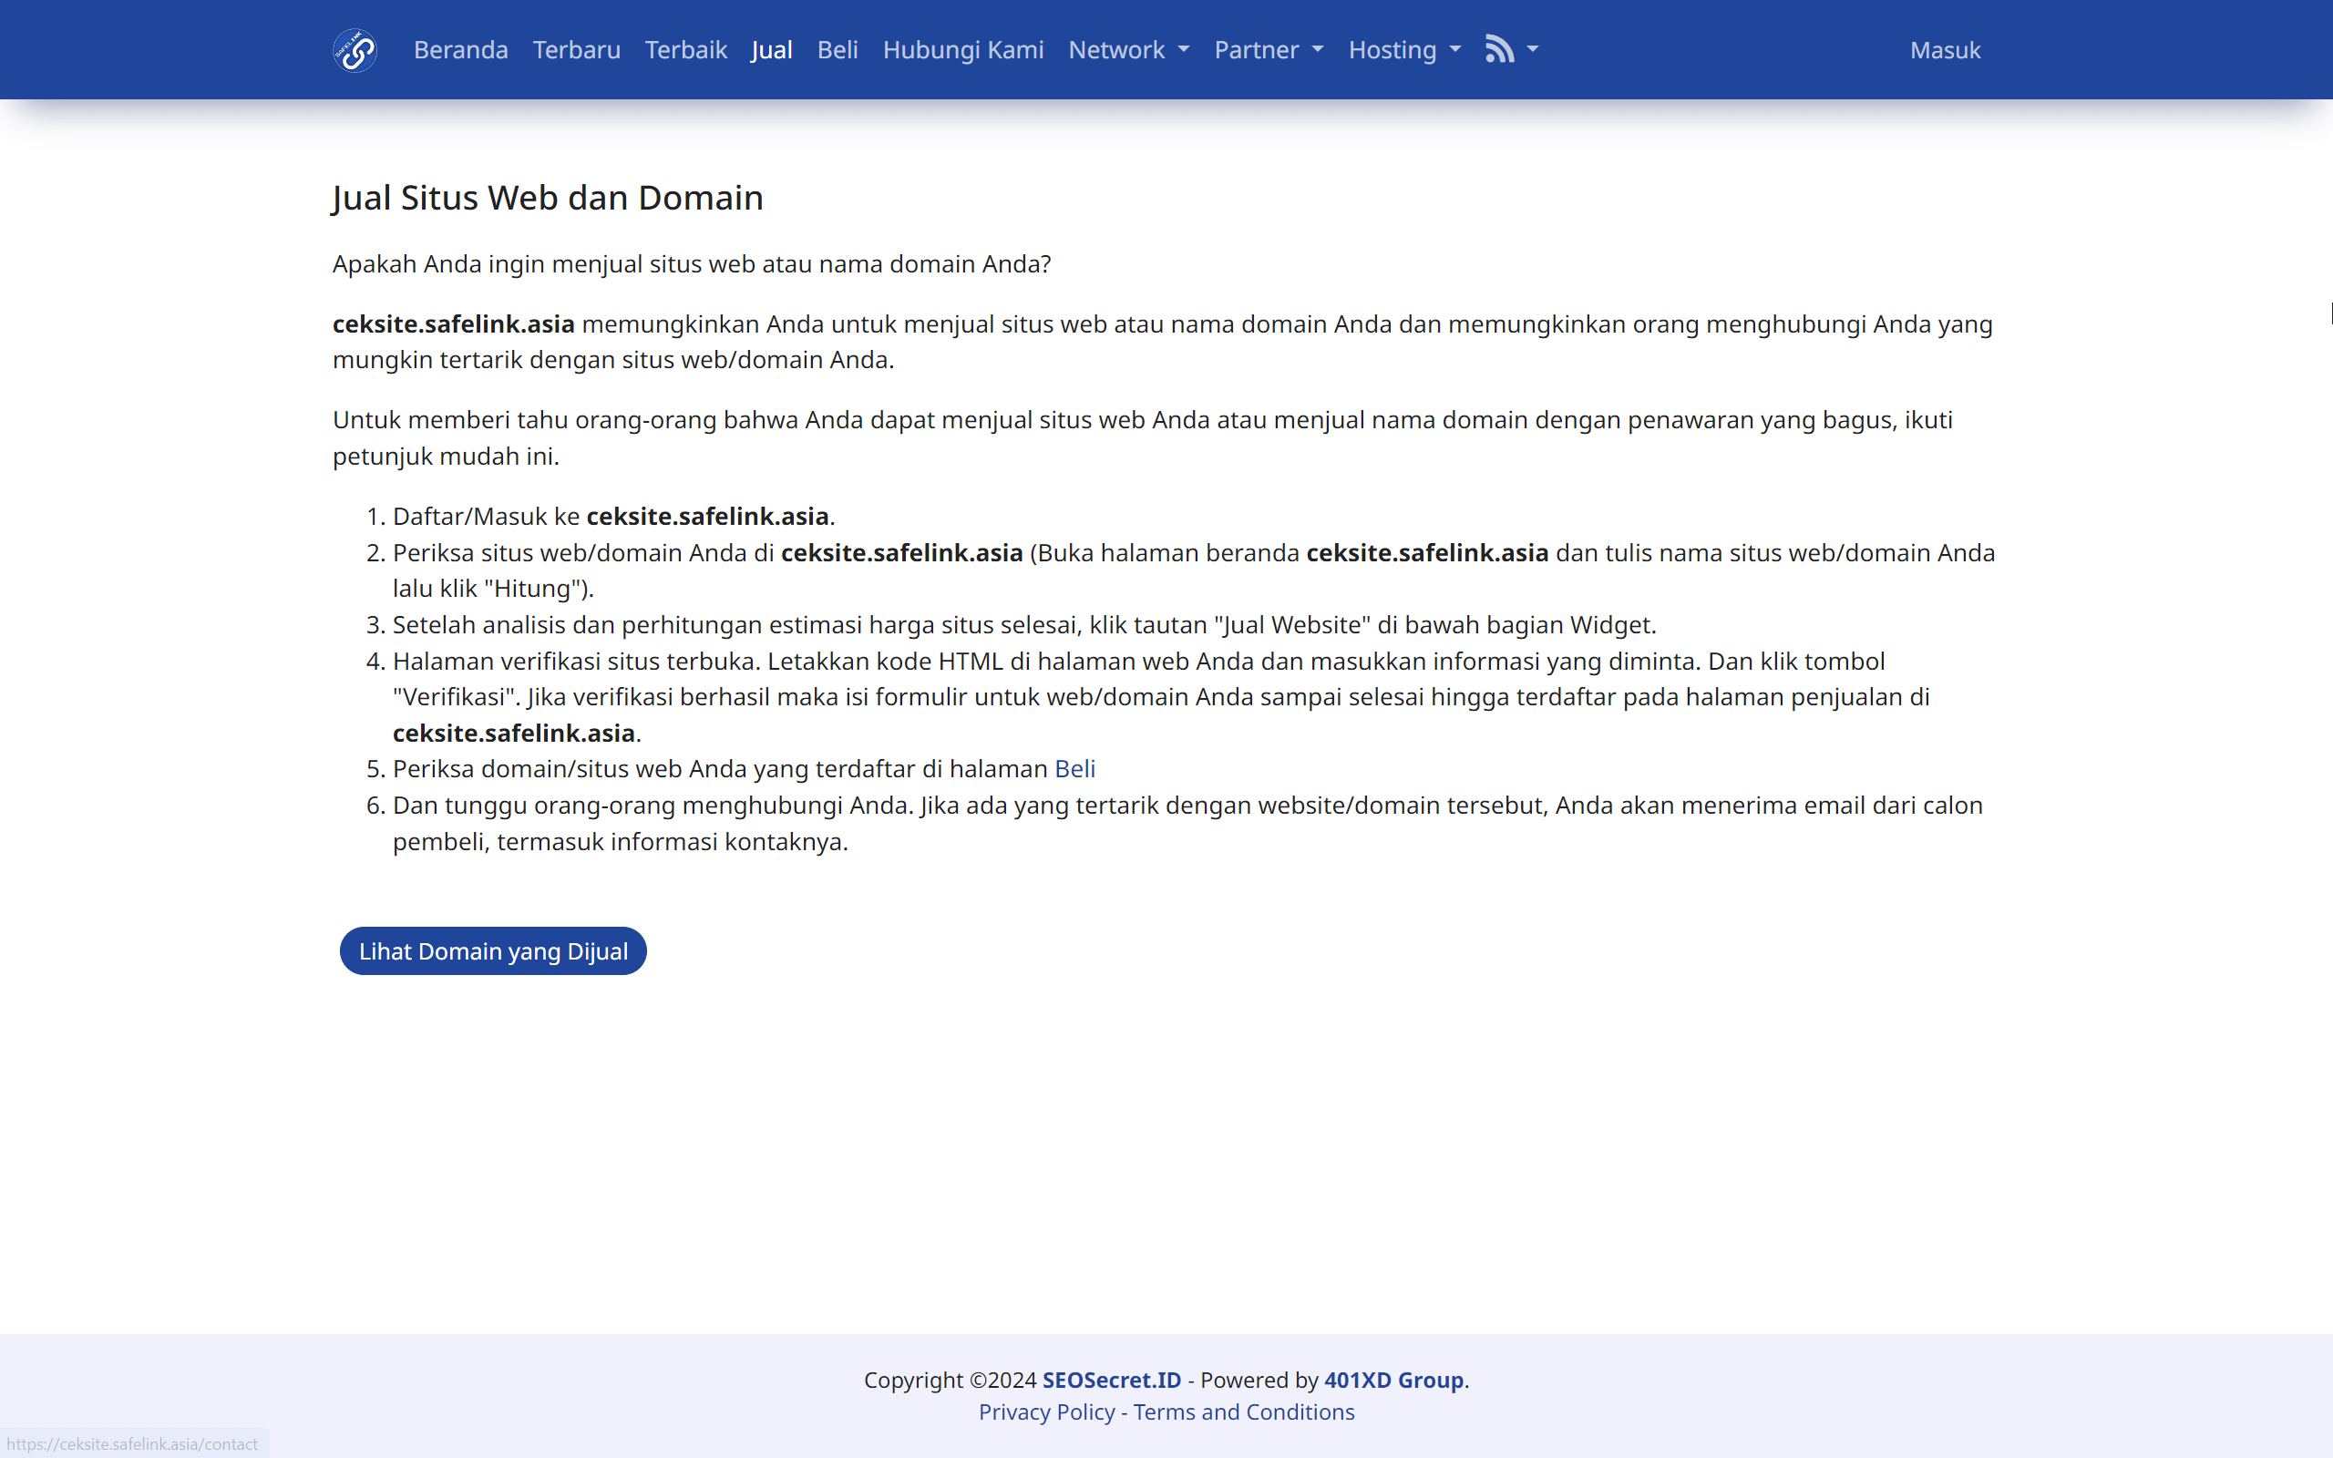Select the Jual navigation item

771,49
